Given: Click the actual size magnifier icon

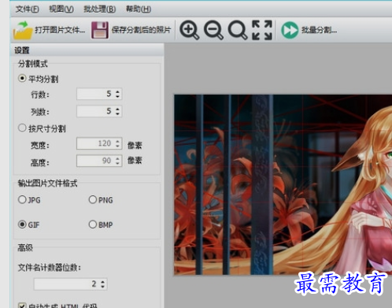Looking at the screenshot, I should click(238, 30).
